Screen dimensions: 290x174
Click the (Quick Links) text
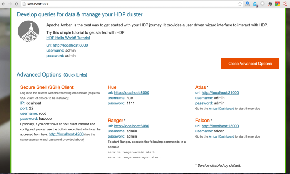(x=75, y=75)
